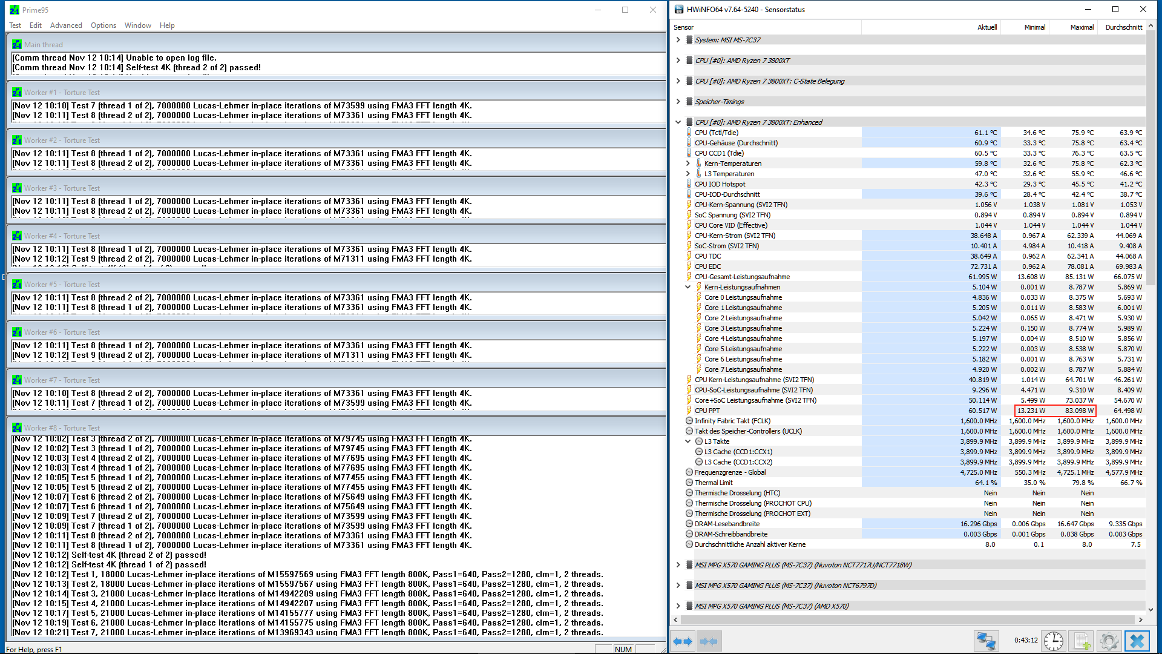The width and height of the screenshot is (1162, 654).
Task: Click the Durchschnitt column header
Action: click(x=1123, y=27)
